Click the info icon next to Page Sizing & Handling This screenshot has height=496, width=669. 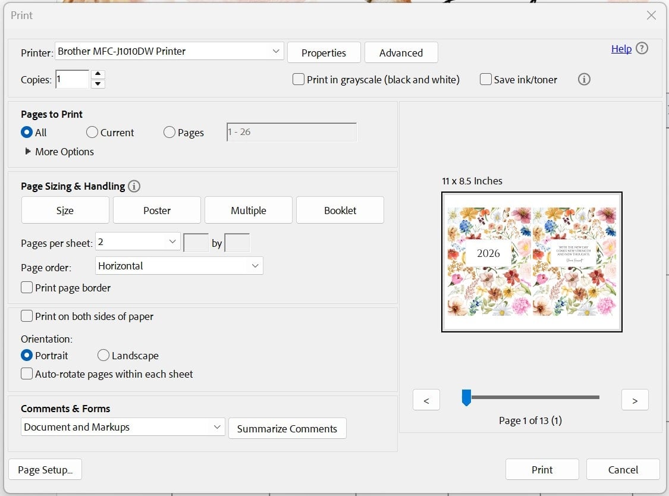134,186
